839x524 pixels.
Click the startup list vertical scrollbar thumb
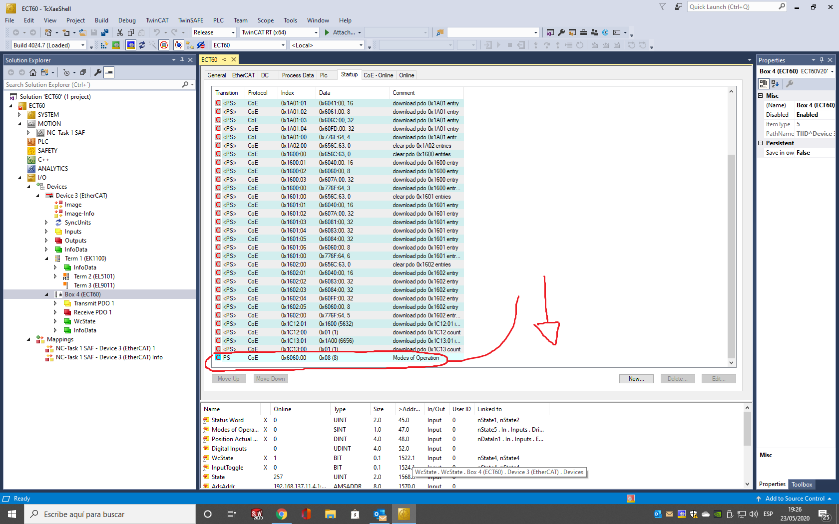point(731,257)
